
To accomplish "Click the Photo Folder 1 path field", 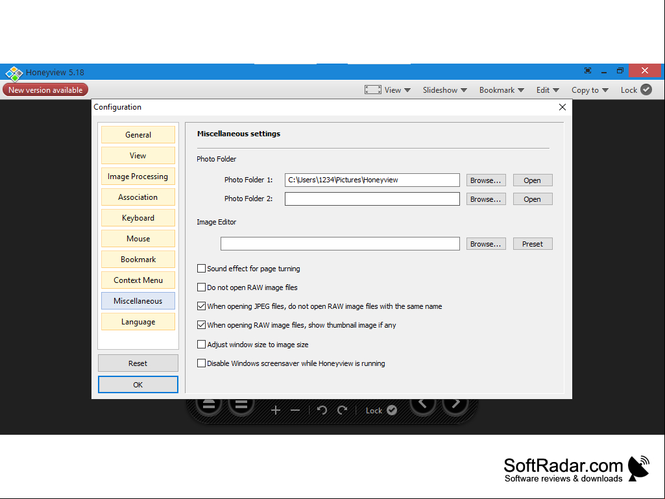I will 372,180.
